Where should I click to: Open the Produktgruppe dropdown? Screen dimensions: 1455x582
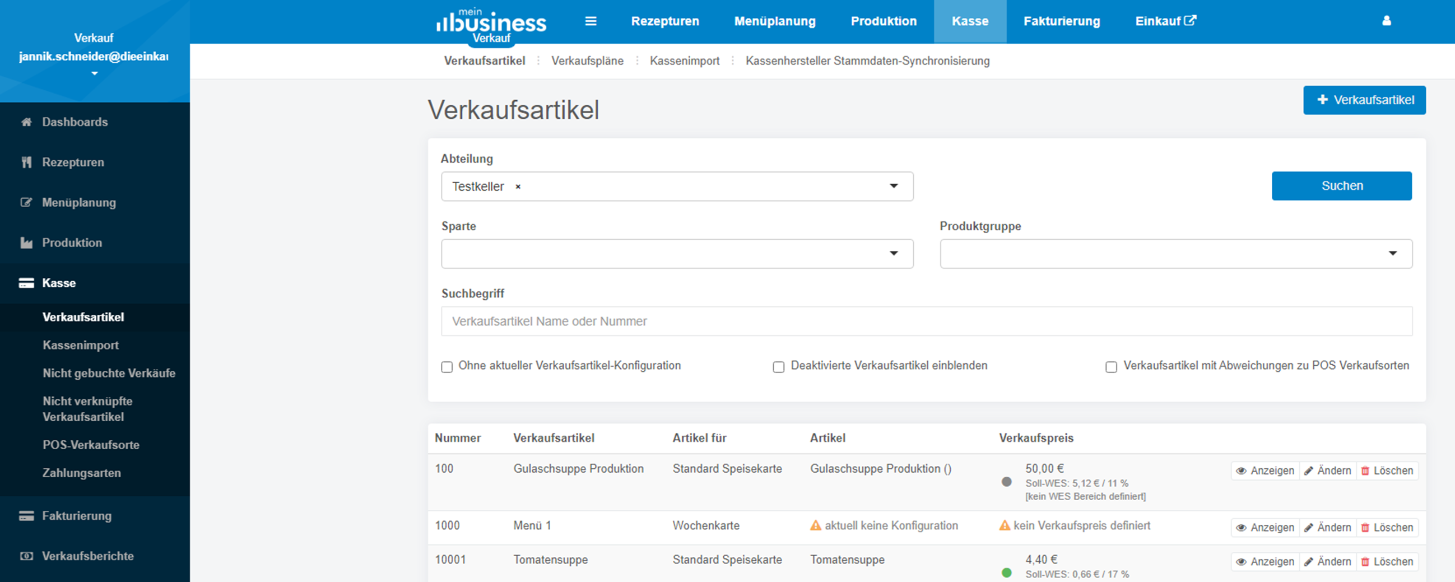1176,253
